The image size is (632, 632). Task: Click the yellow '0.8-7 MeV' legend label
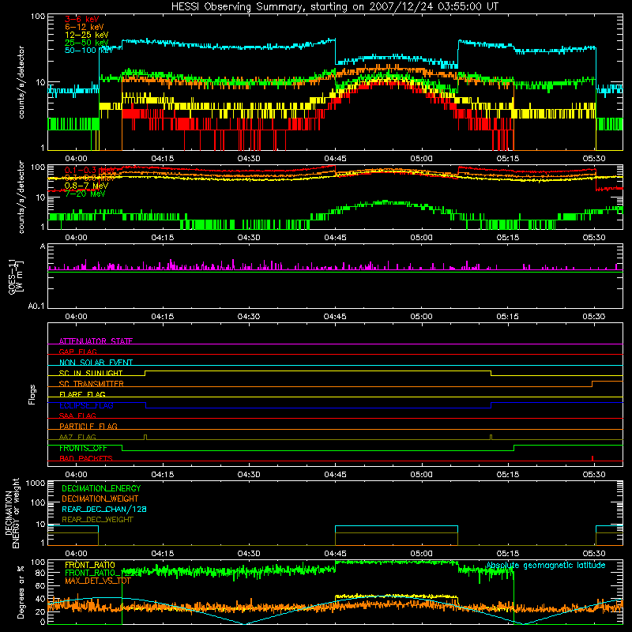86,186
